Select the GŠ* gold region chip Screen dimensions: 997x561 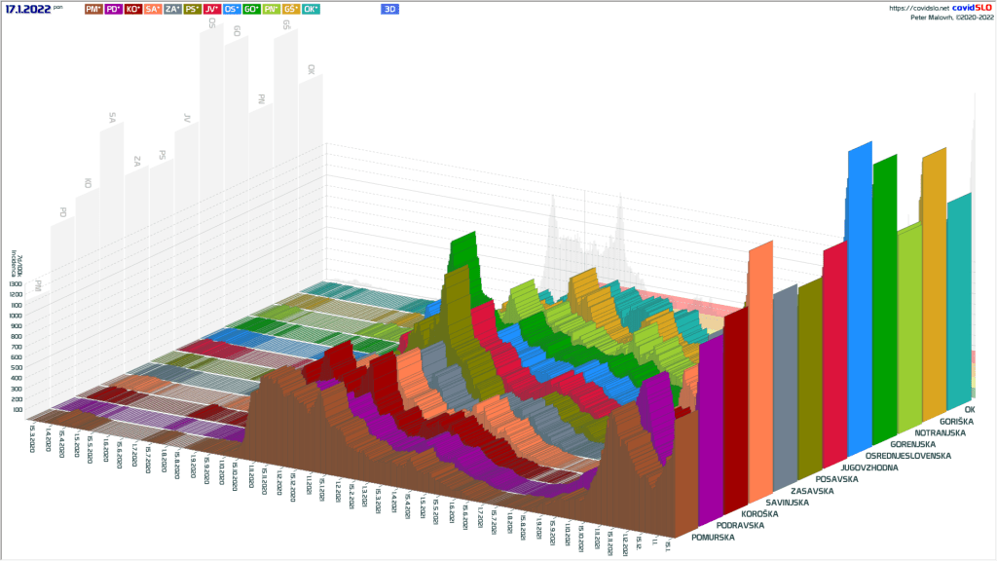click(291, 9)
